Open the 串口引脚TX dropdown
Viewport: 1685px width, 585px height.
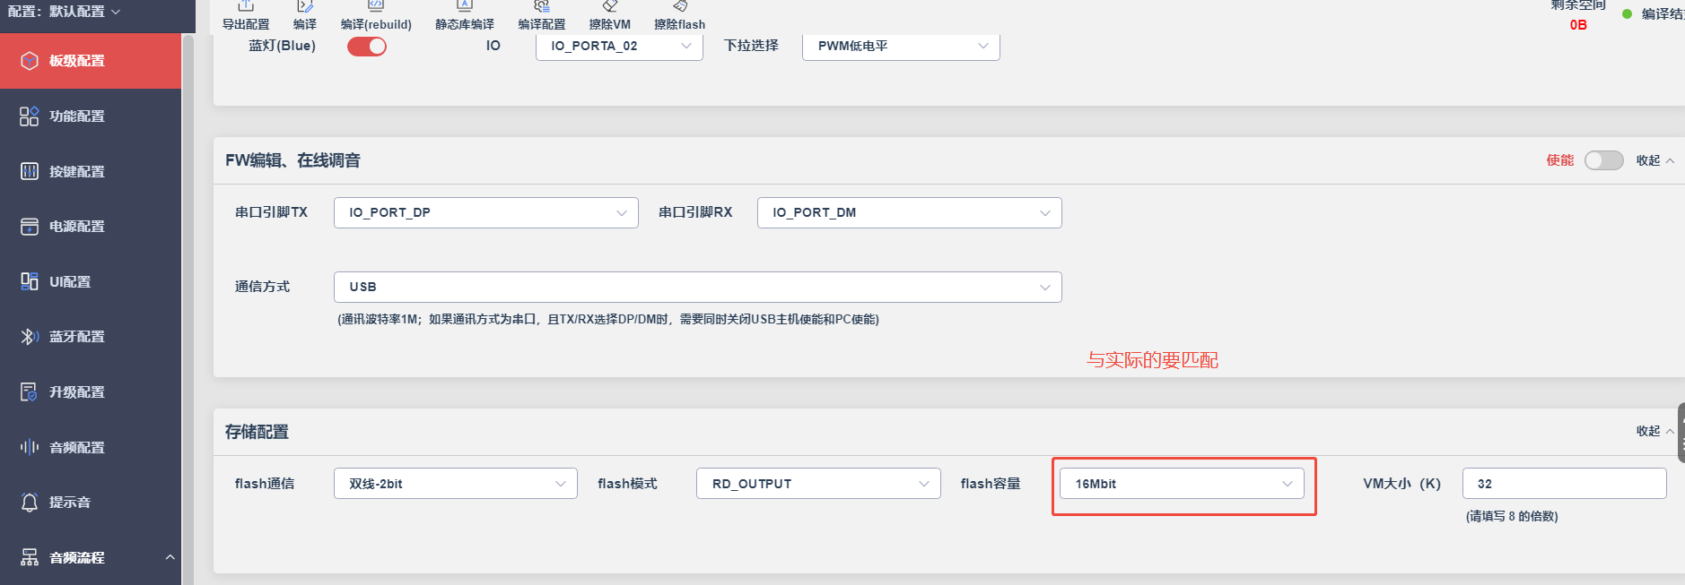486,212
